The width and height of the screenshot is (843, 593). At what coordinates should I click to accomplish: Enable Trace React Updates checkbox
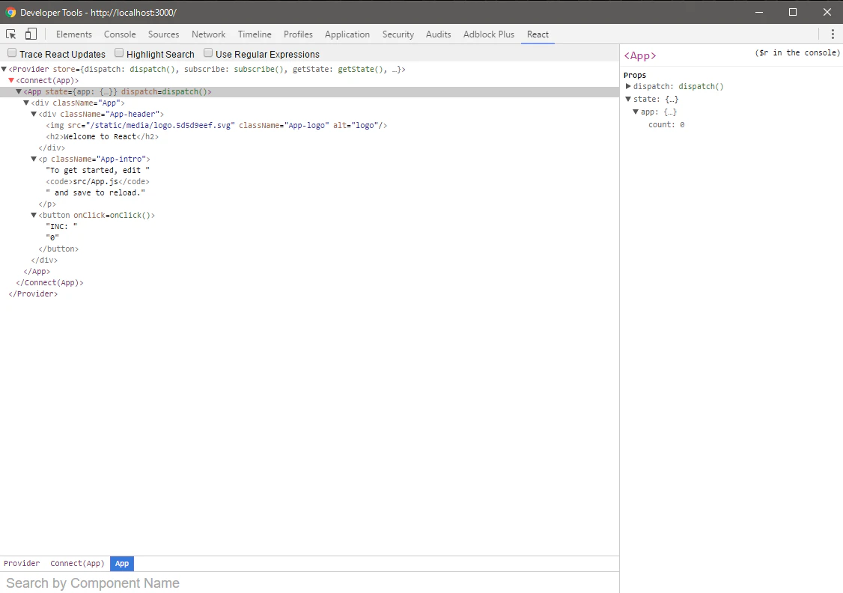(12, 53)
